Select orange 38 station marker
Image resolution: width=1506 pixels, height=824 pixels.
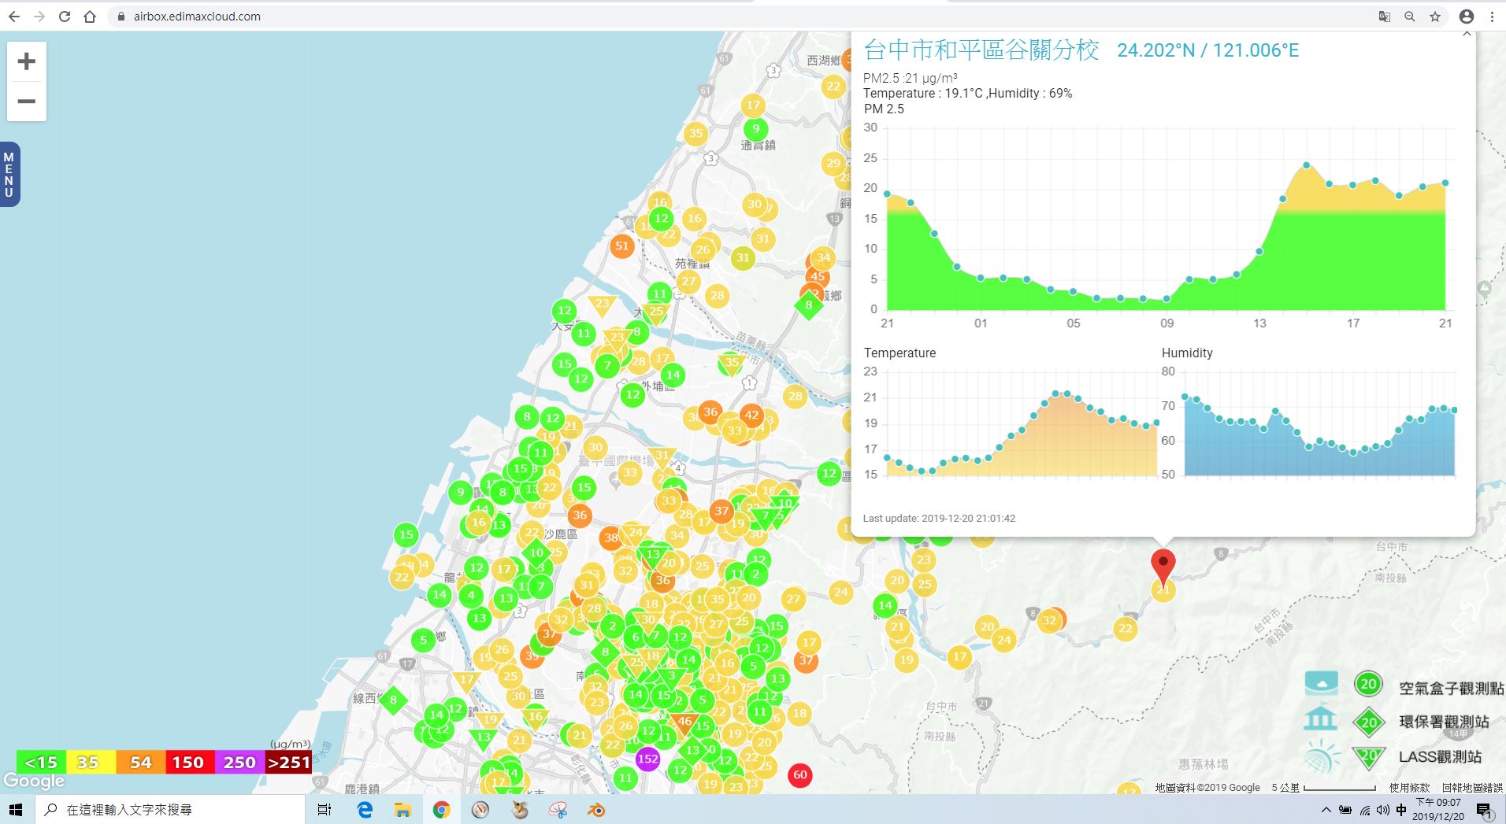[611, 538]
